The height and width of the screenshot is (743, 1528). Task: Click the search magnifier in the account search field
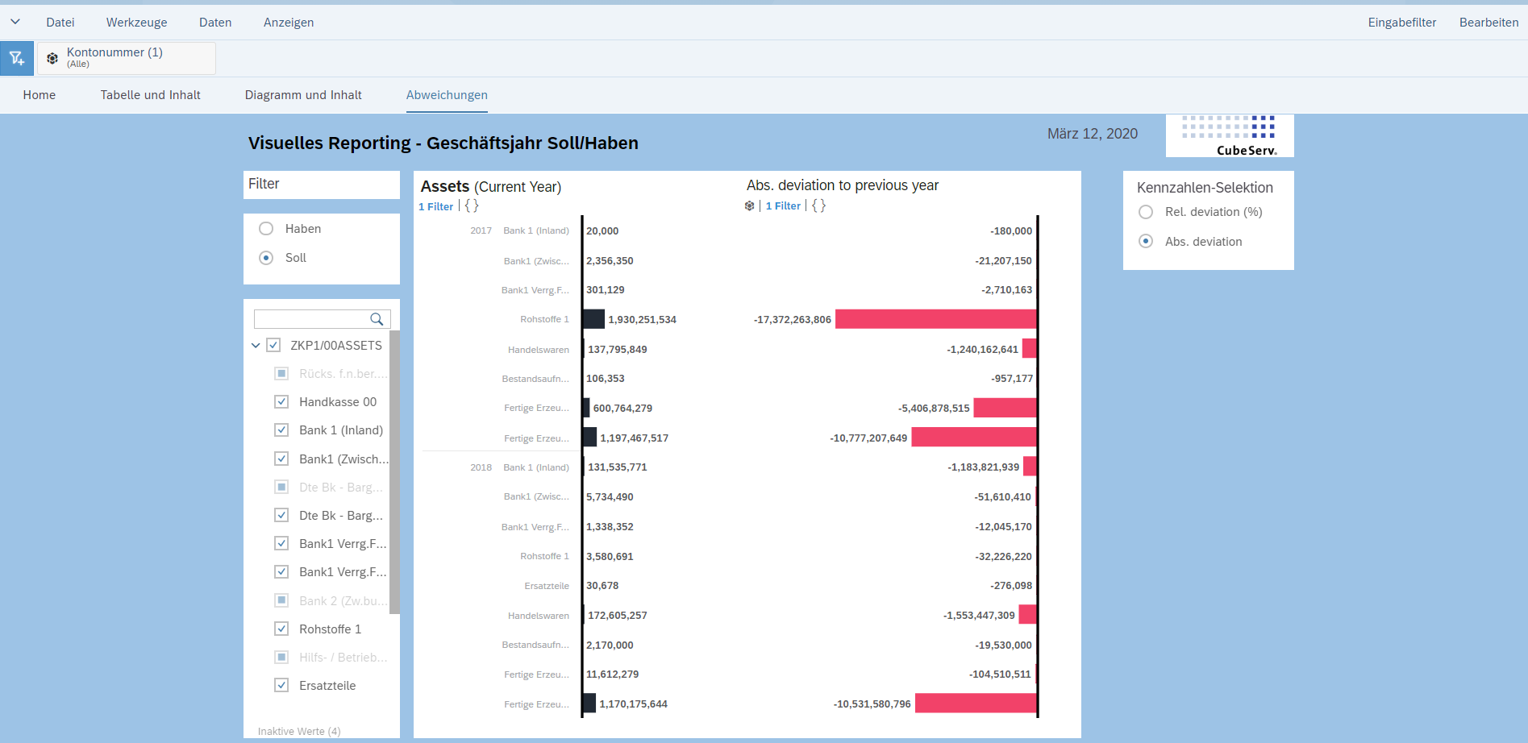click(376, 319)
